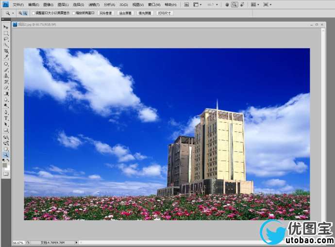This screenshot has width=335, height=247.
Task: Click the 适合屏幕 button
Action: click(x=125, y=13)
